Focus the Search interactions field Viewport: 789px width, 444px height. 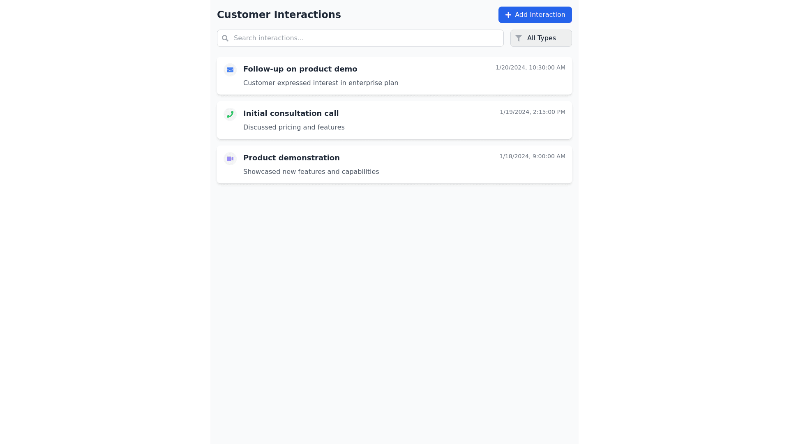[x=366, y=38]
